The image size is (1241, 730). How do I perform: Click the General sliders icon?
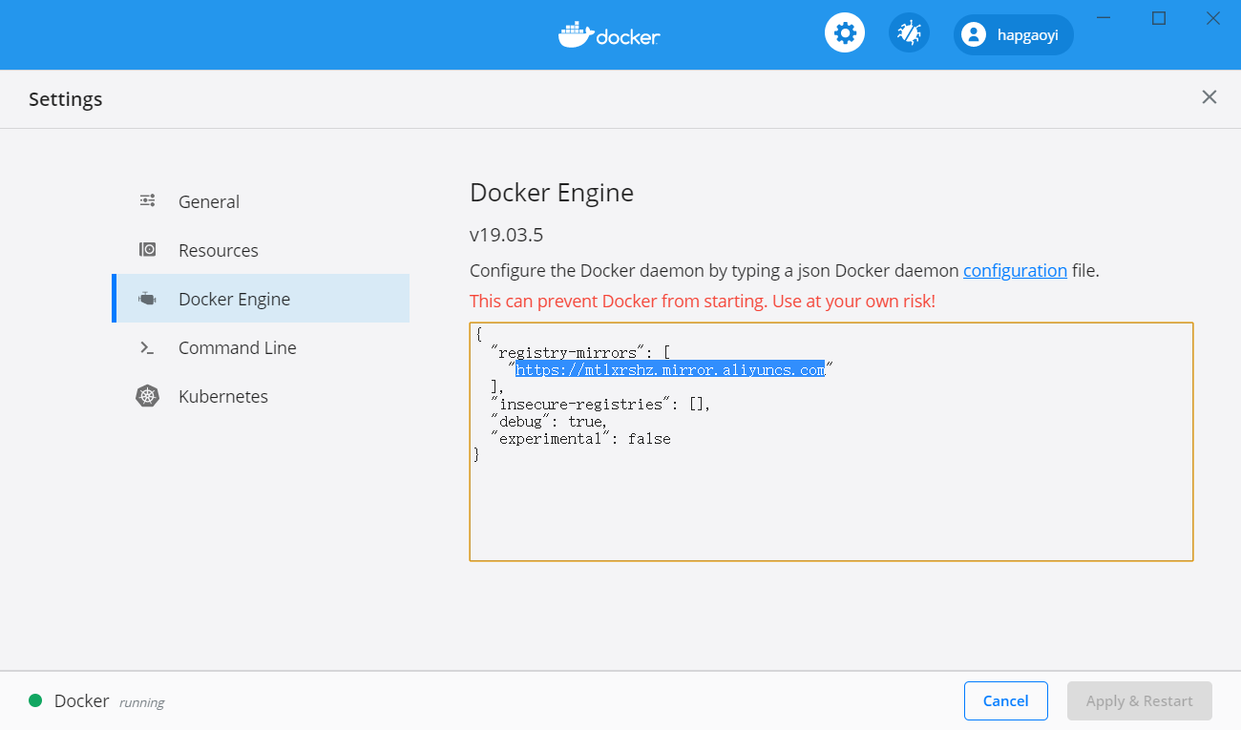(x=147, y=200)
